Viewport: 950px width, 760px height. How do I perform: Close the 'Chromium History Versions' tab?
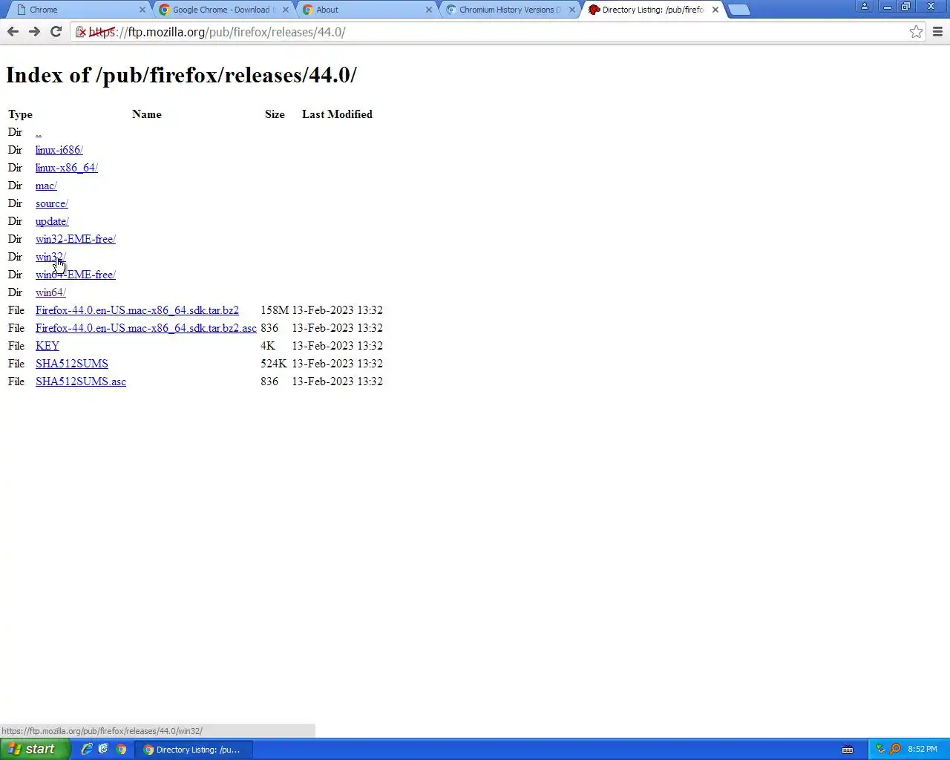572,10
